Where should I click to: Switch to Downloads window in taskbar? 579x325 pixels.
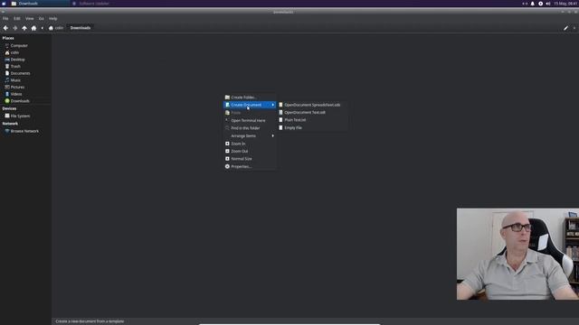[x=39, y=4]
